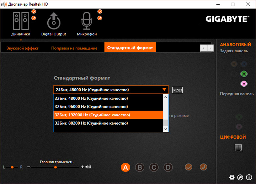The width and height of the screenshot is (256, 184).
Task: Set default device with bottom checkmark button
Action: coord(188,167)
